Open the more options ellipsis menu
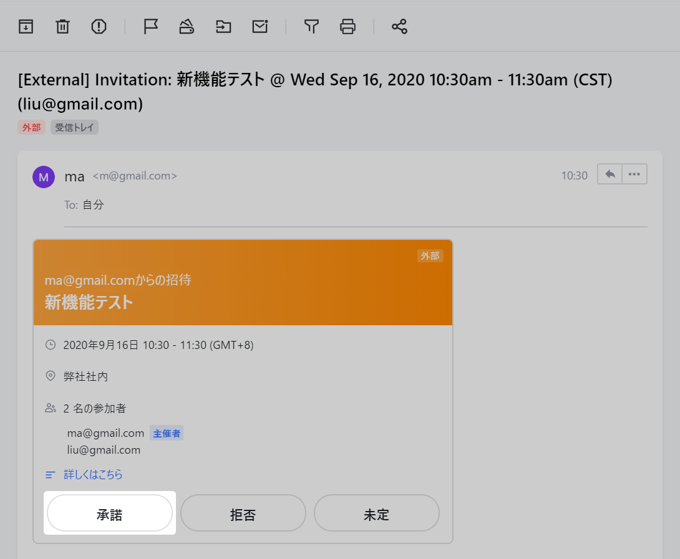Viewport: 680px width, 559px height. pos(634,174)
